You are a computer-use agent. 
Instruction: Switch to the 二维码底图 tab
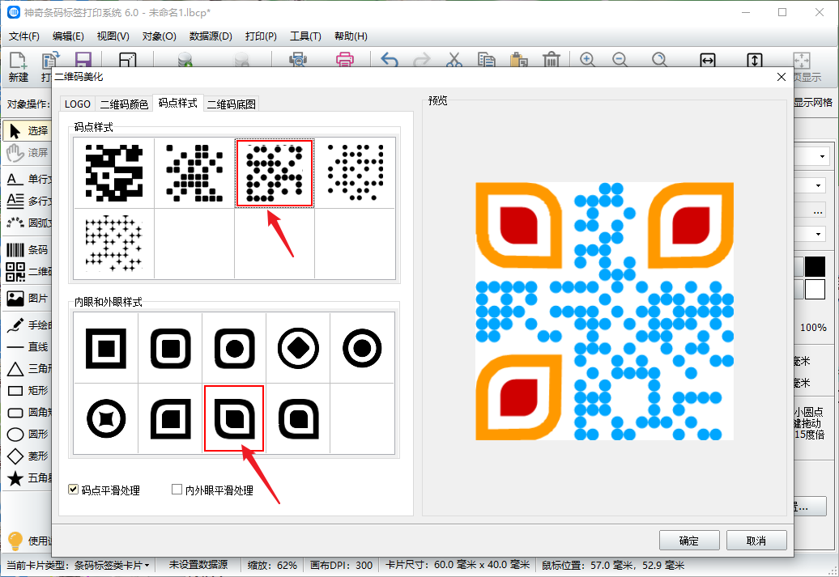point(231,104)
